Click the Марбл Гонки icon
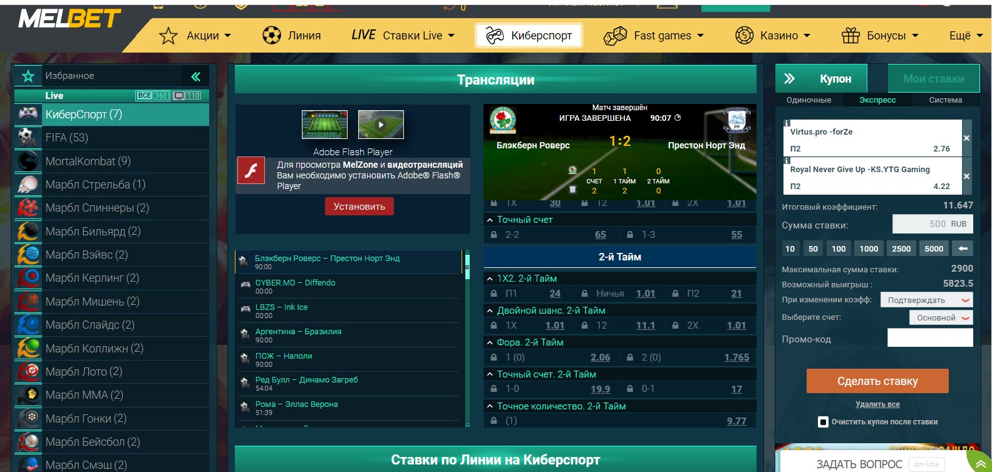Viewport: 992px width, 472px height. [x=27, y=418]
